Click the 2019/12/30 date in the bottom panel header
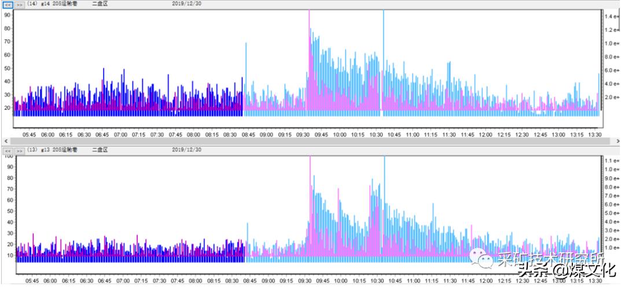 (187, 150)
